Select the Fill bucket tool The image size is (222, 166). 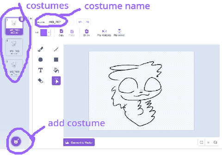point(56,70)
